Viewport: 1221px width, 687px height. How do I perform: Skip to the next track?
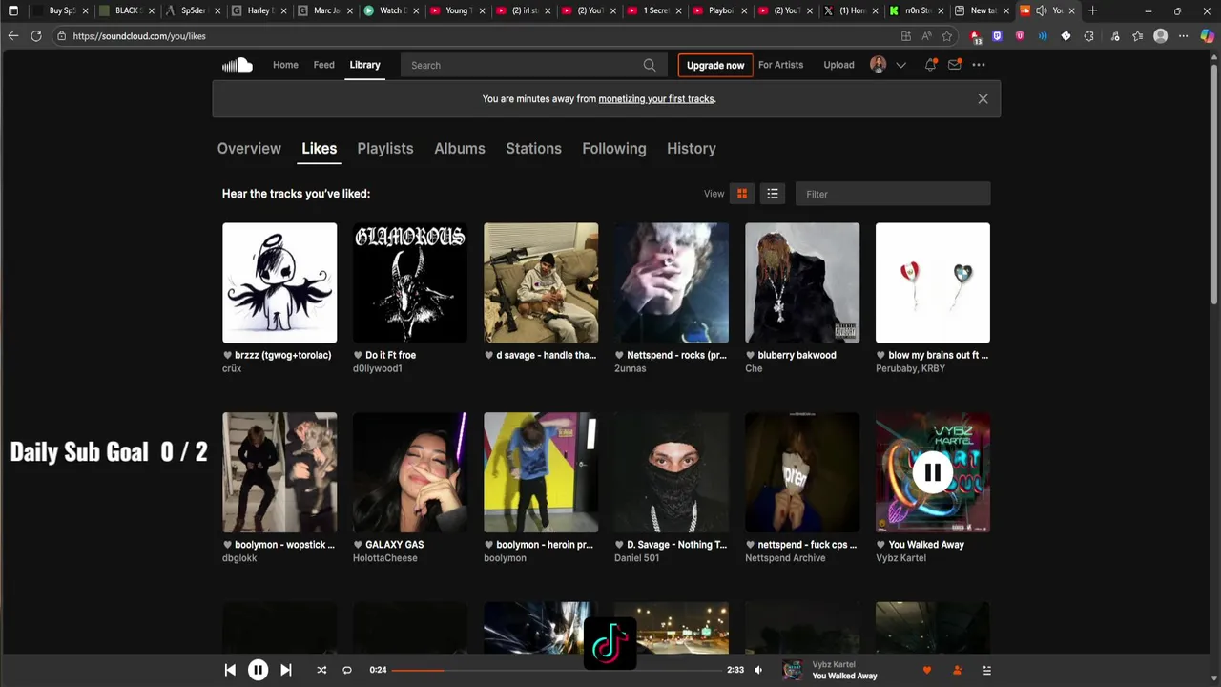(x=285, y=670)
